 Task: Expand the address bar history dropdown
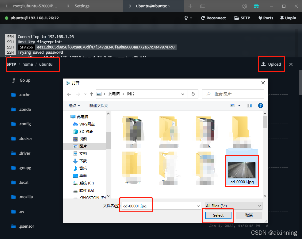pyautogui.click(x=183, y=94)
